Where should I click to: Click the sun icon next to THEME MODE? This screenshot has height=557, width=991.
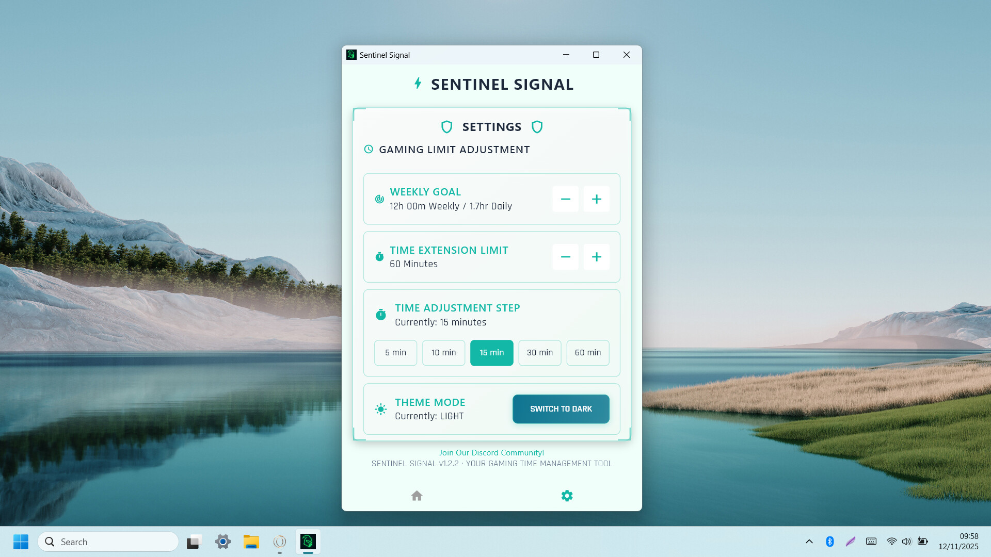coord(380,409)
